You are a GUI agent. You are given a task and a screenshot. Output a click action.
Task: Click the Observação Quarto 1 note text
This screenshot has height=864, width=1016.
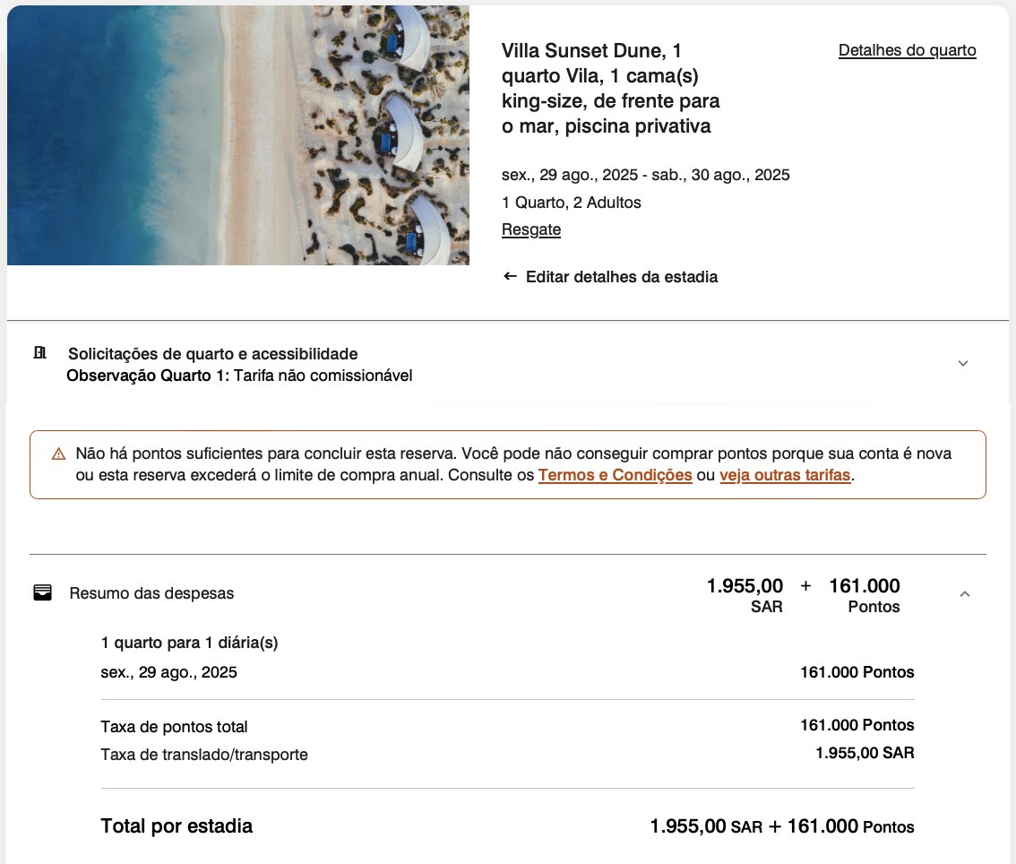[x=239, y=376]
